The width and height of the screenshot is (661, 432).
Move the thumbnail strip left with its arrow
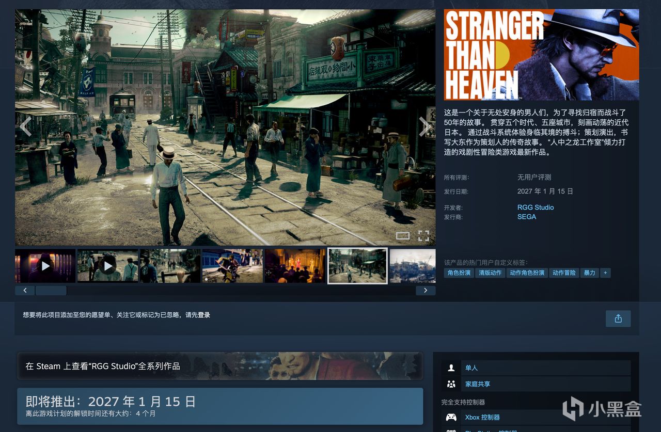point(25,291)
